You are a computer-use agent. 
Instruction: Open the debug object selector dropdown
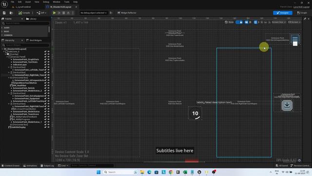(x=94, y=13)
